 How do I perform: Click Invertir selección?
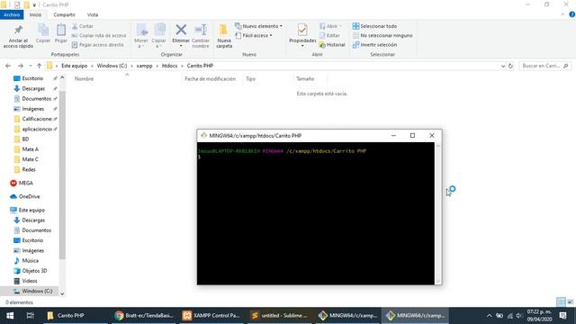[x=374, y=45]
